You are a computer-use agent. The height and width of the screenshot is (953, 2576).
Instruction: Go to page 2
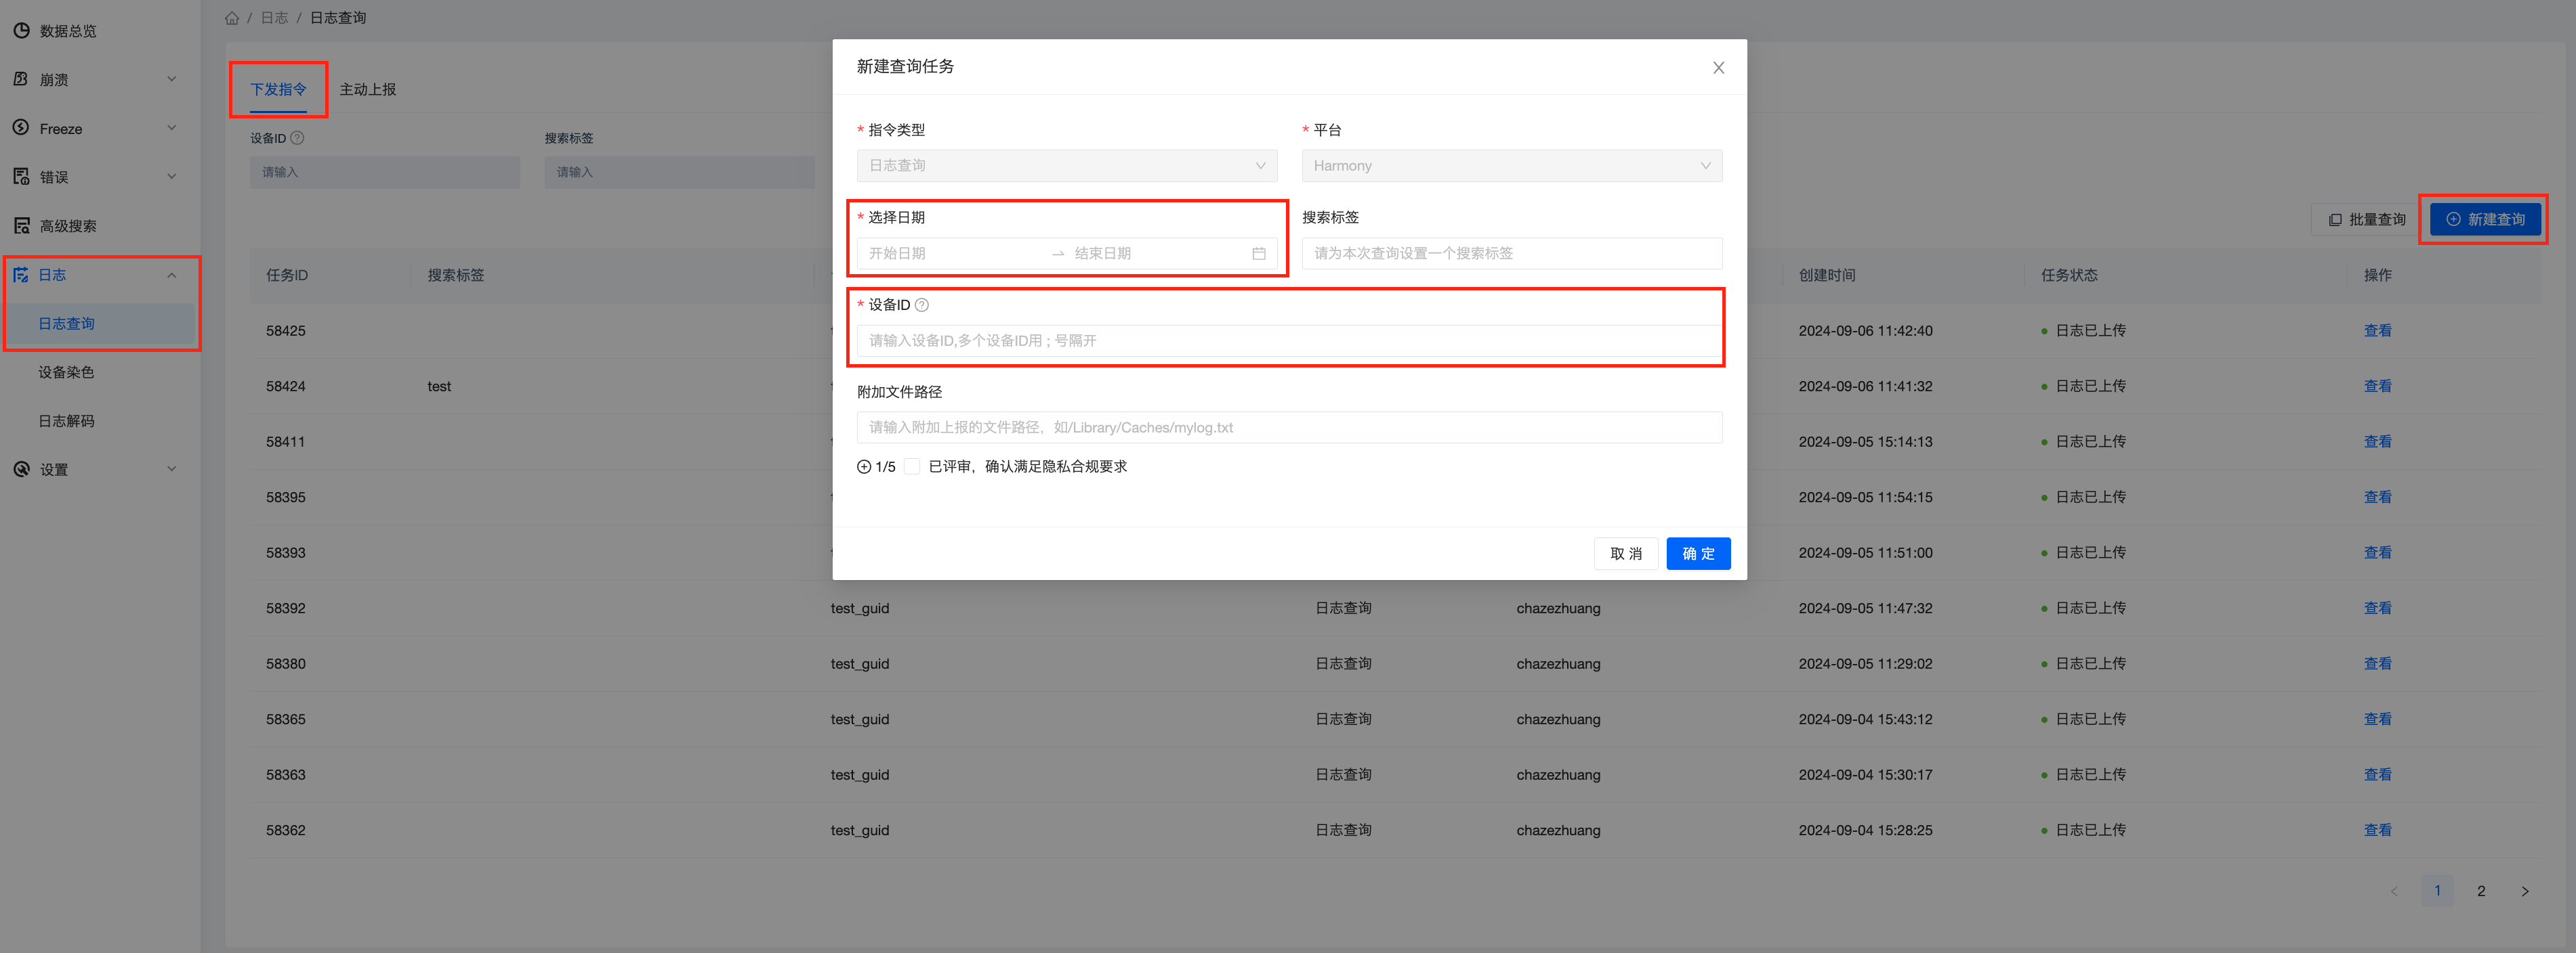2481,891
